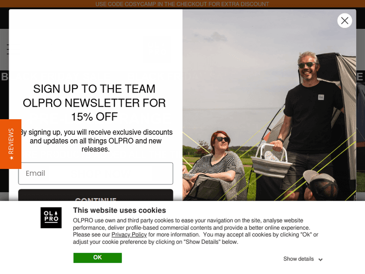Click the CONTINUE button in the newsletter form
365x274 pixels.
point(96,195)
